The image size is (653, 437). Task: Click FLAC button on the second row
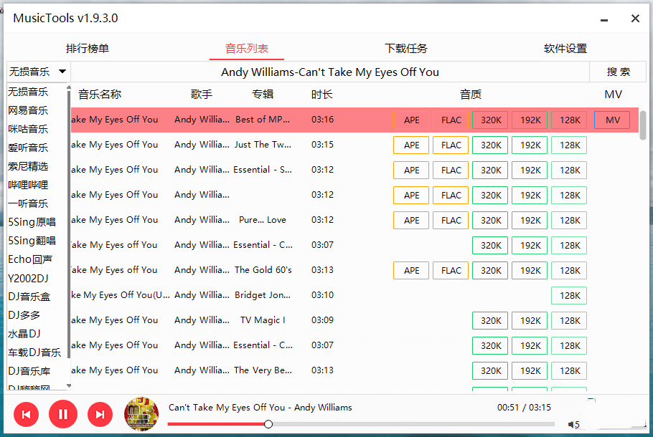[x=451, y=145]
